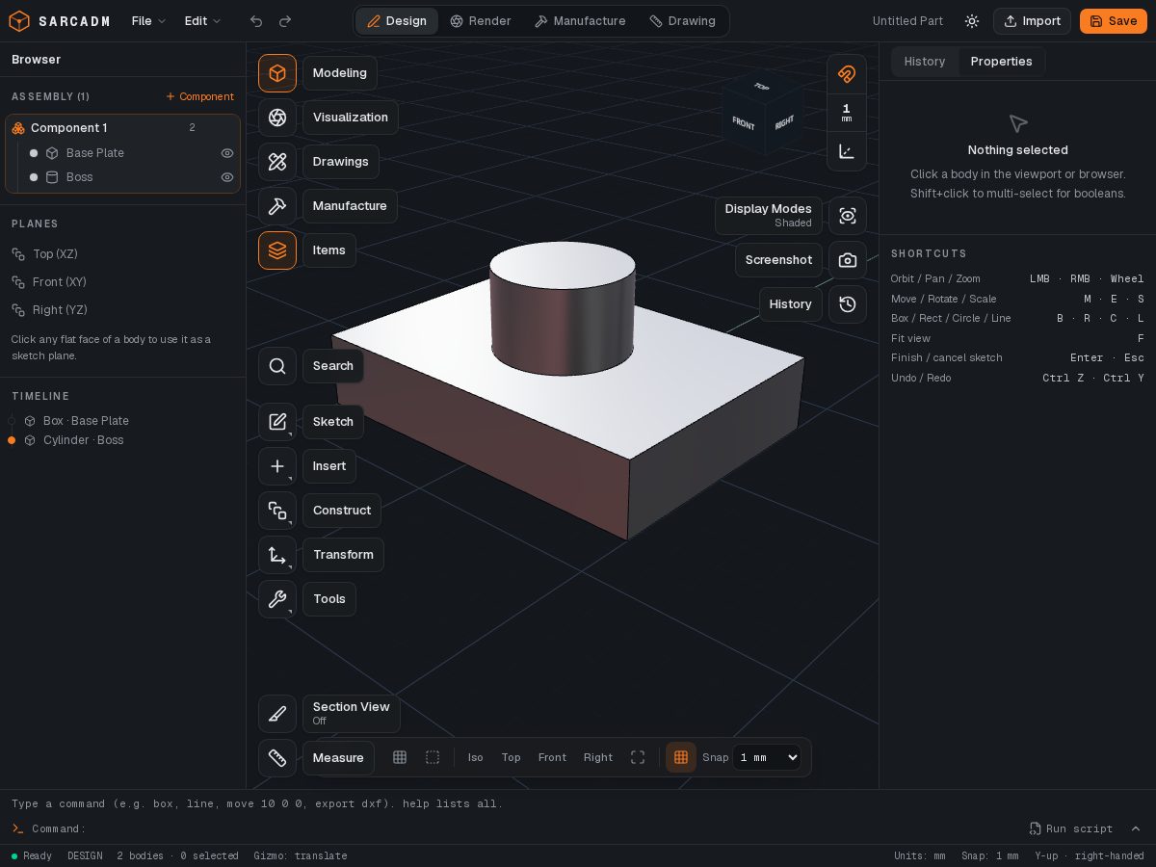Activate the Sketch pencil icon
The width and height of the screenshot is (1156, 867).
pos(277,422)
